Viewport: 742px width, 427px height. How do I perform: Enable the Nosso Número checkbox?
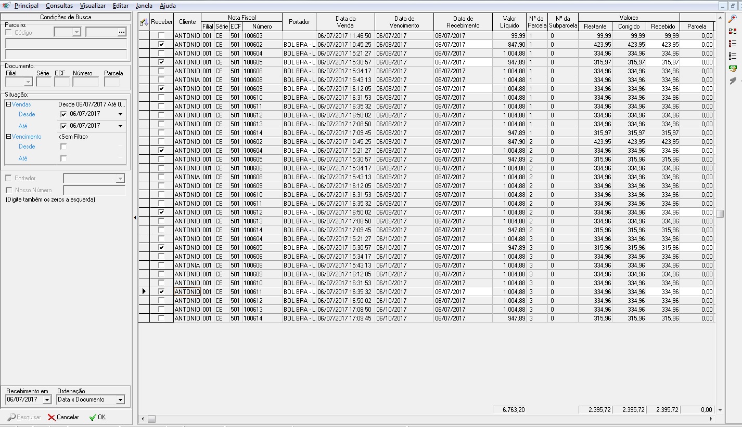pyautogui.click(x=8, y=190)
